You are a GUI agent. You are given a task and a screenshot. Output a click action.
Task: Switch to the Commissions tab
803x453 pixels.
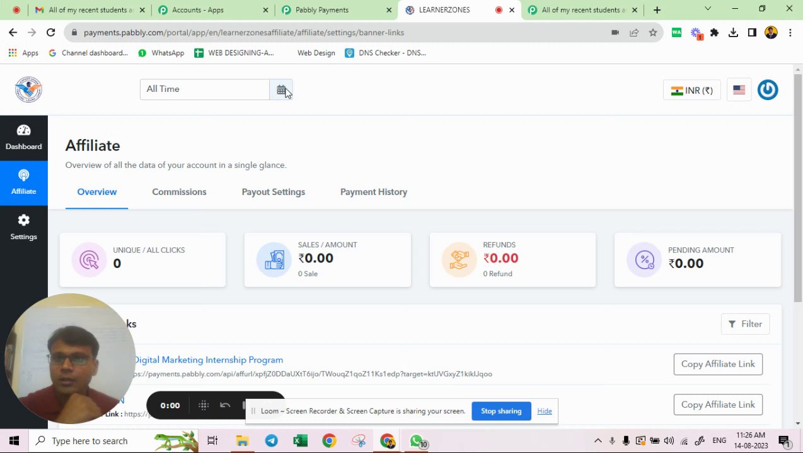(179, 192)
